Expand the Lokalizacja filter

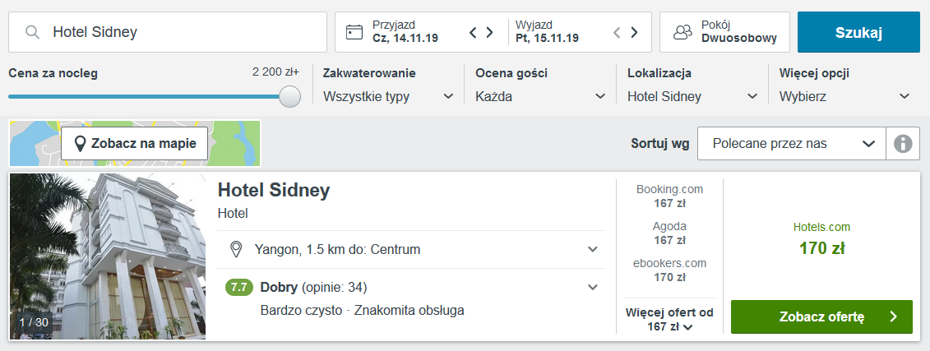[692, 96]
